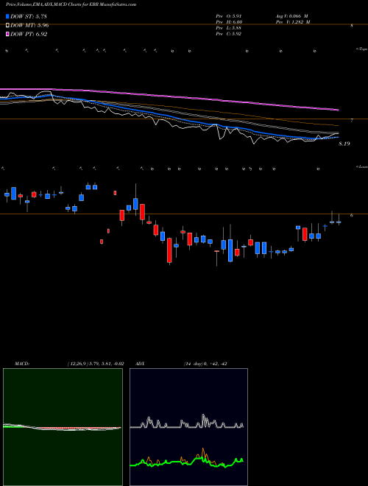Select the 'DOW ST: 5.78' legend text
The image size is (368, 486).
[29, 16]
